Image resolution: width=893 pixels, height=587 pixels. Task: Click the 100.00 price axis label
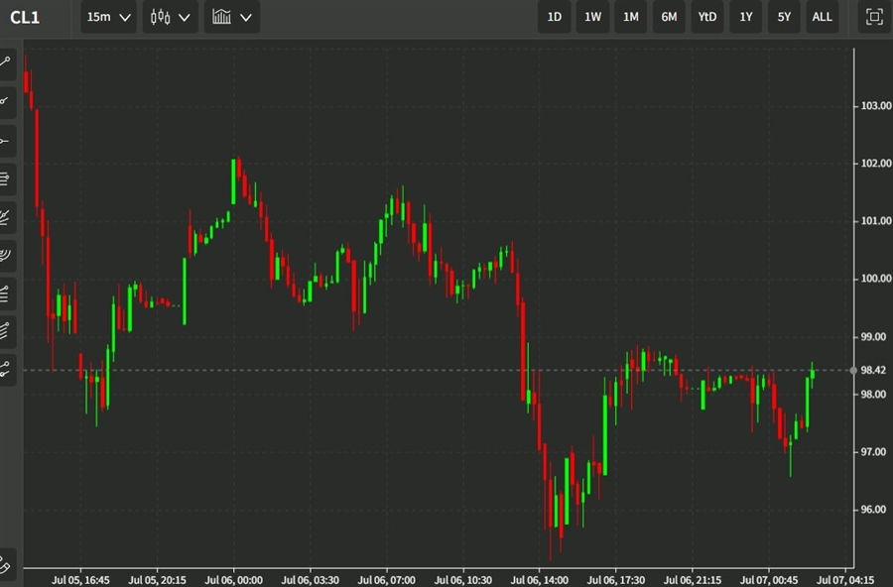(876, 279)
